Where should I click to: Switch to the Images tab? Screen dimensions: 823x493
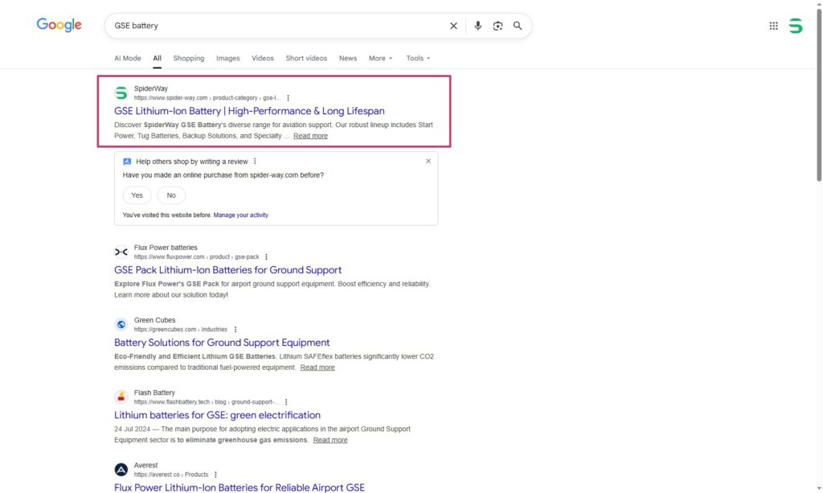227,59
